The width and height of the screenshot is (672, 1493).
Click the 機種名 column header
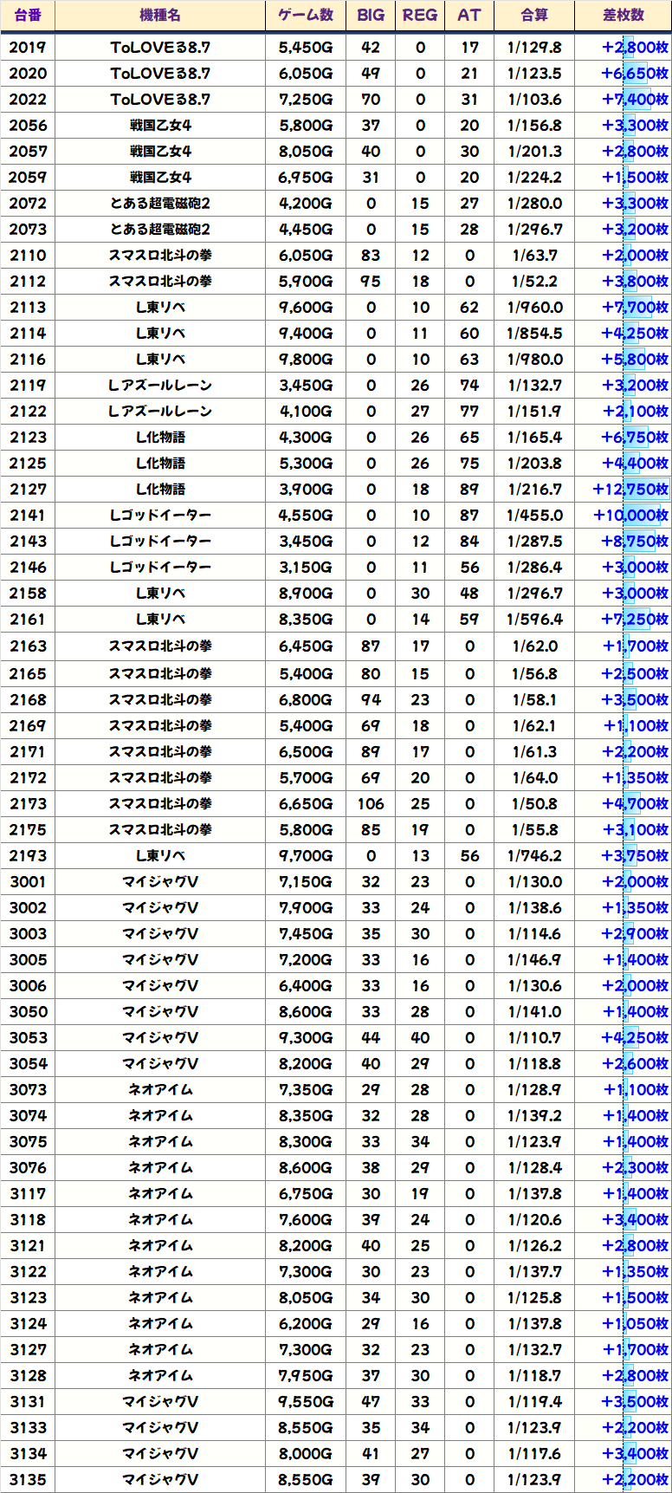[160, 16]
